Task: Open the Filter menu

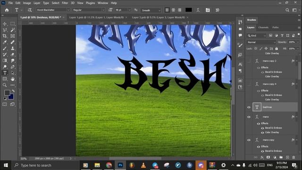Action: pyautogui.click(x=65, y=3)
